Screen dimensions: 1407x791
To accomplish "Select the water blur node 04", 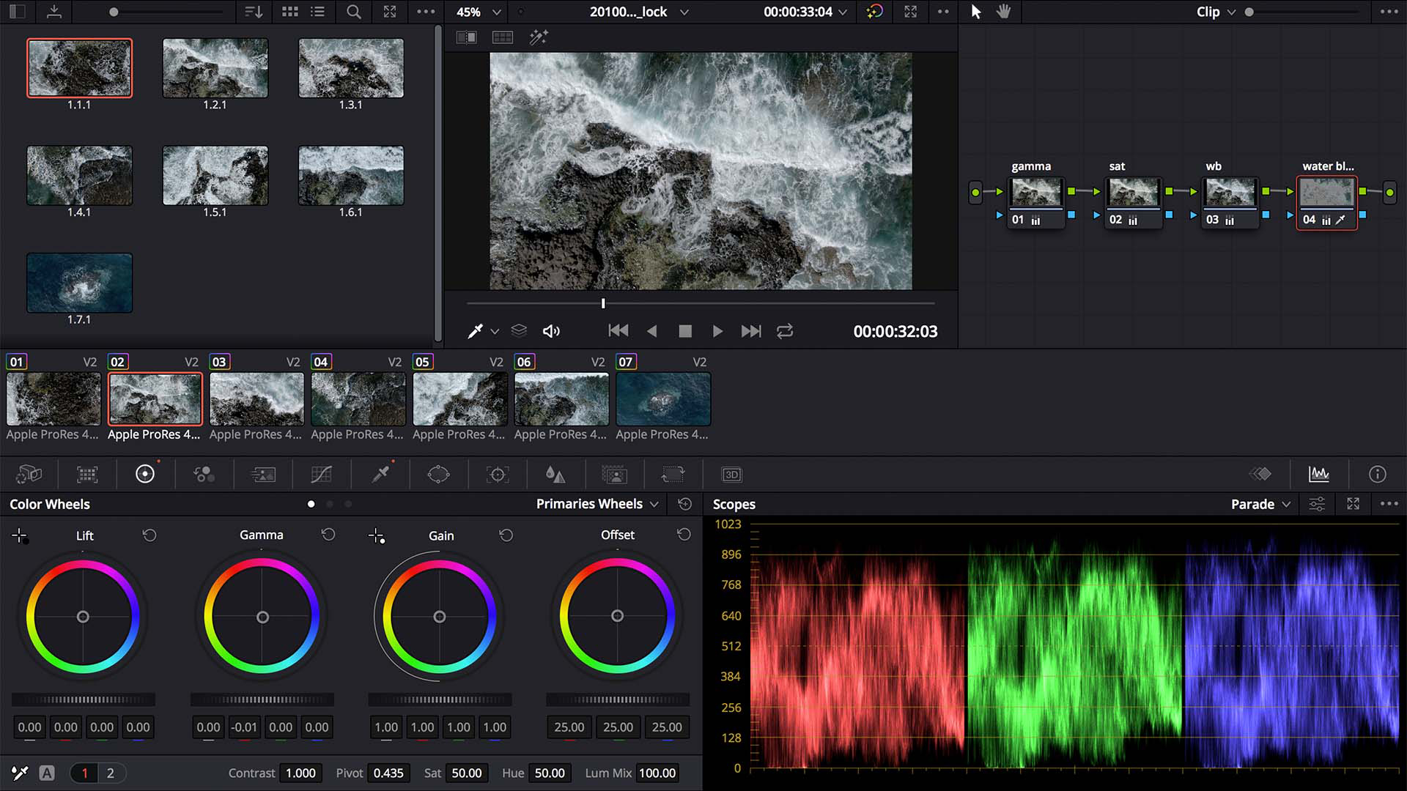I will 1326,193.
